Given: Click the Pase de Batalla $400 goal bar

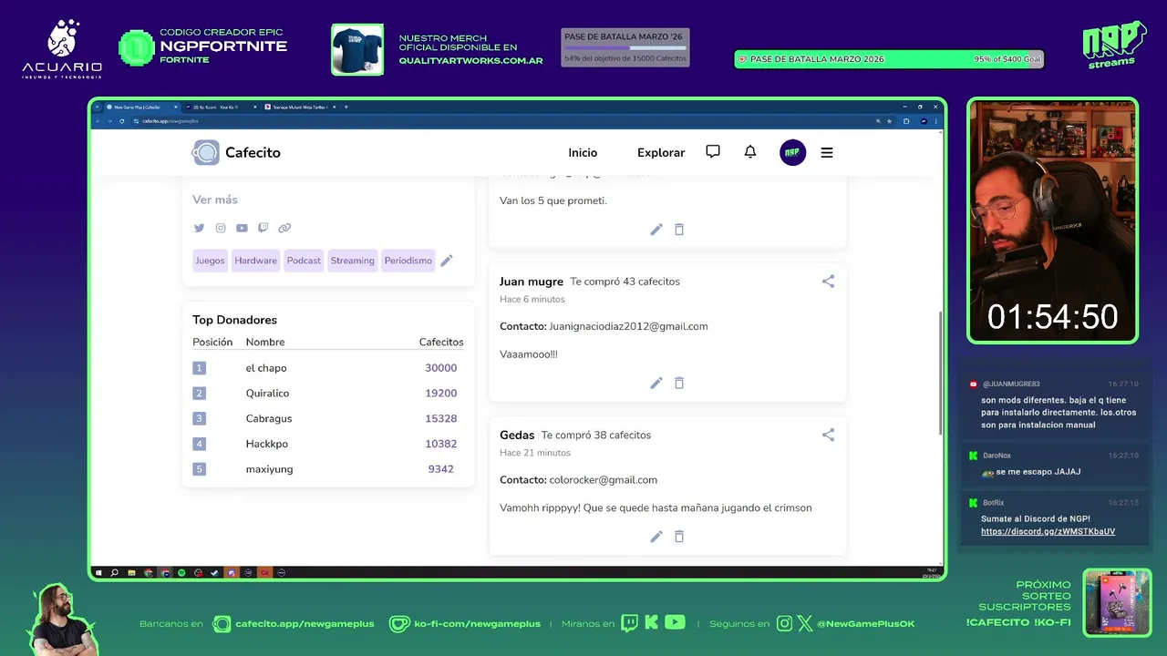Looking at the screenshot, I should coord(889,59).
